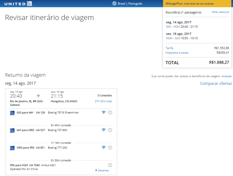Screen dimensions: 233x176
Task: Open MileagePlus sign-in banner
Action: 190,4
